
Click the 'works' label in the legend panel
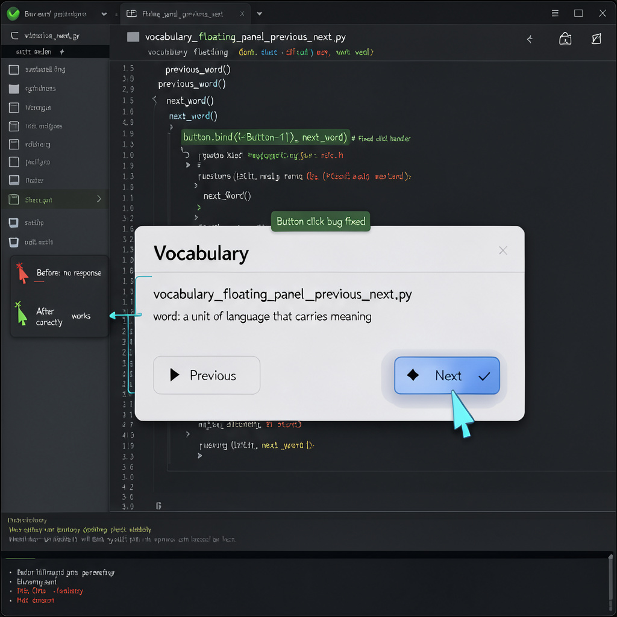pos(81,316)
